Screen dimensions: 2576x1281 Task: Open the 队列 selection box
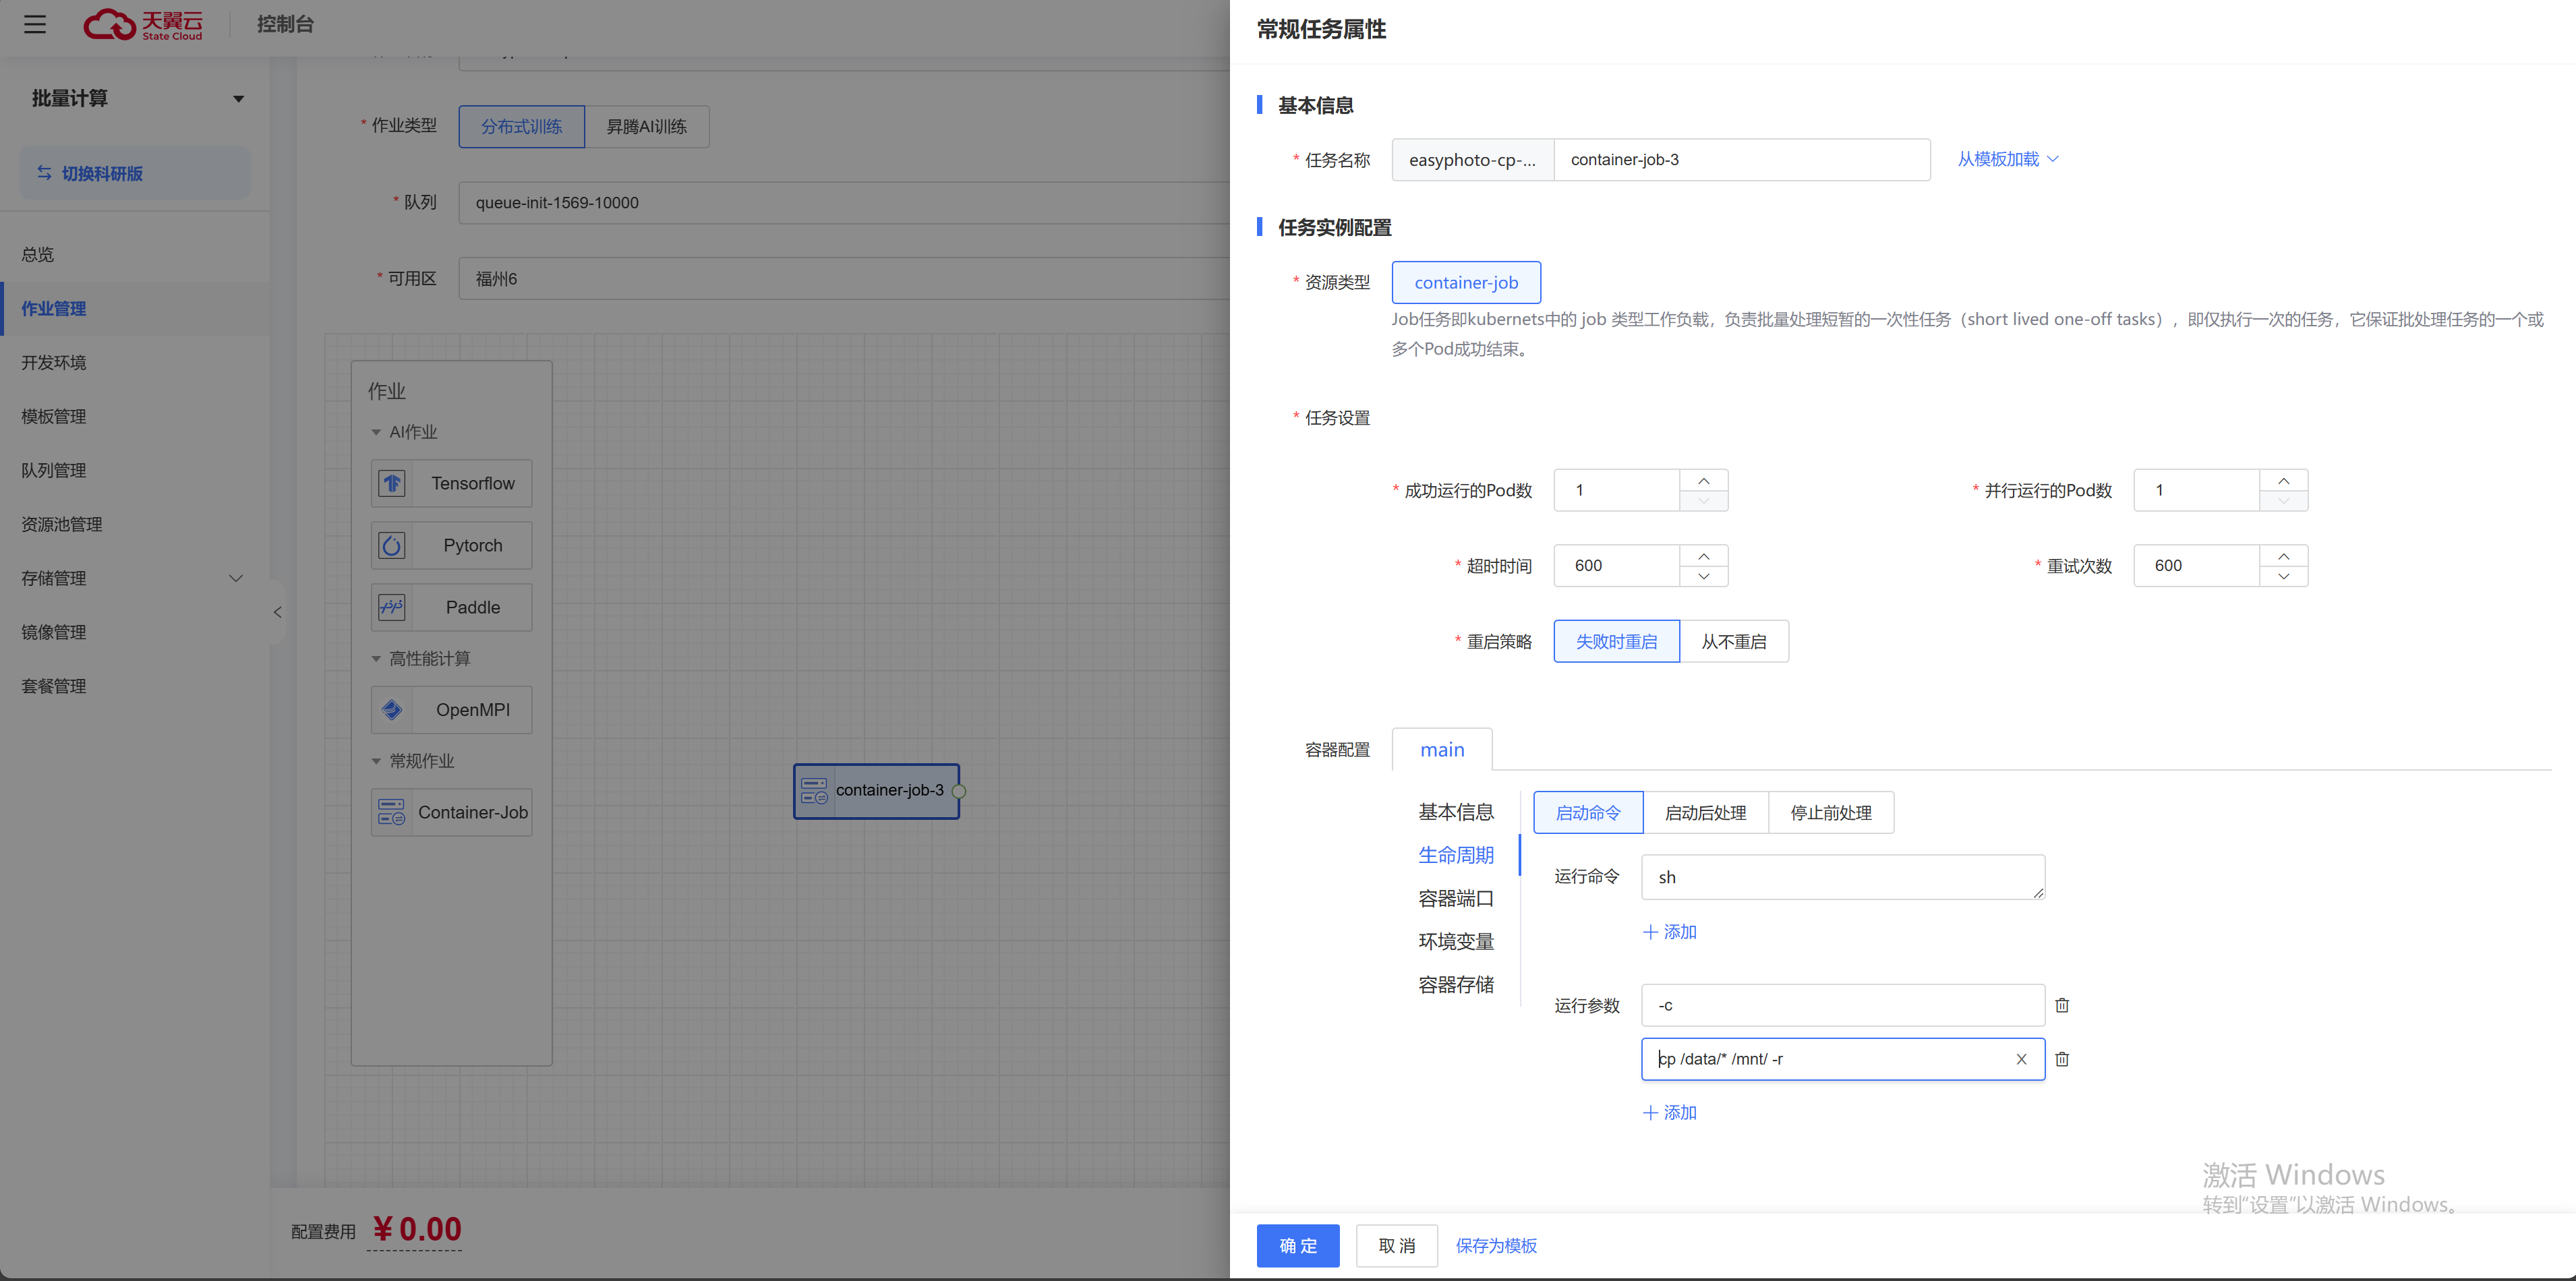pos(843,203)
